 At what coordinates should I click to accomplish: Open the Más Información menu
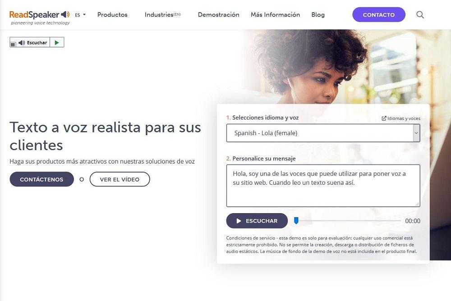pos(275,15)
